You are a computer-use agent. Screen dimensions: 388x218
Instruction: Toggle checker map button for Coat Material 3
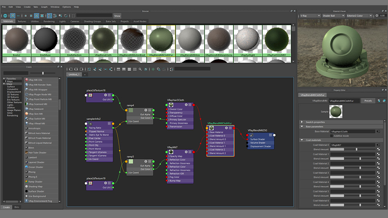pos(379,173)
